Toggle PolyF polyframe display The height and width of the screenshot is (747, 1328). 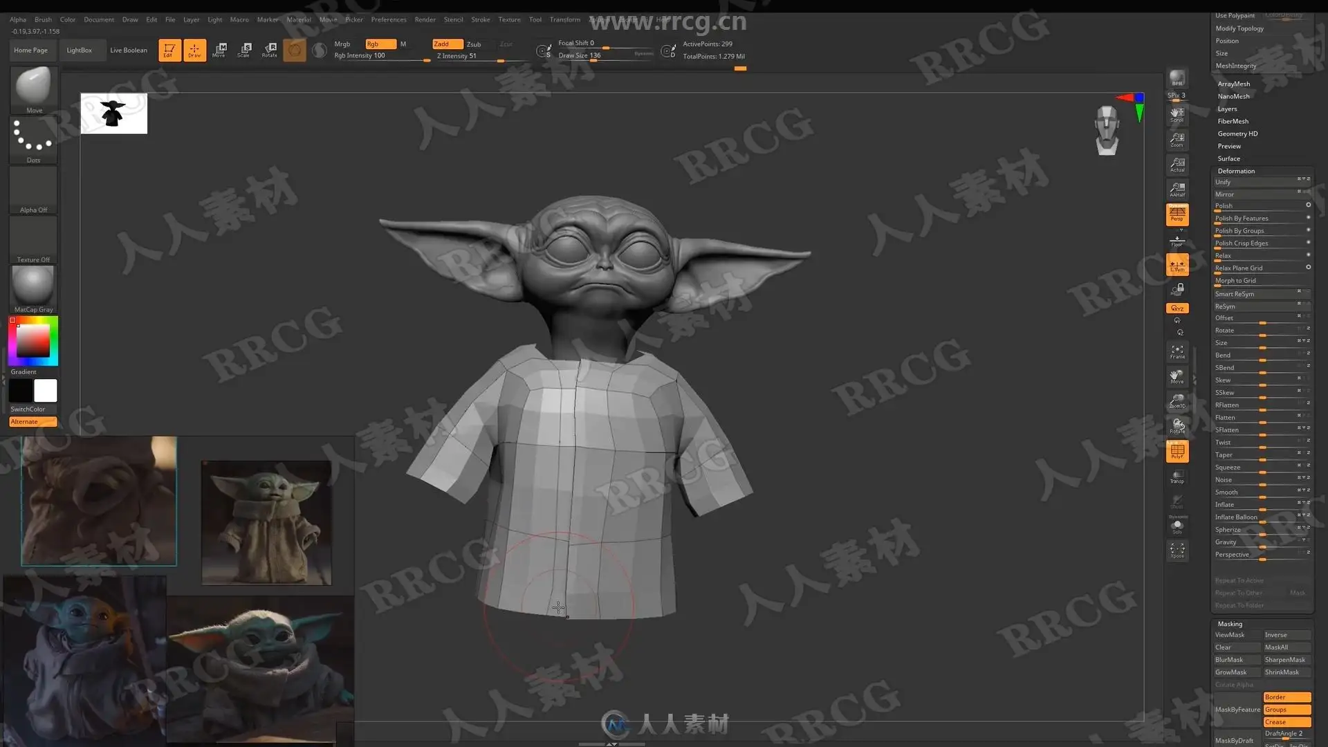click(1177, 452)
